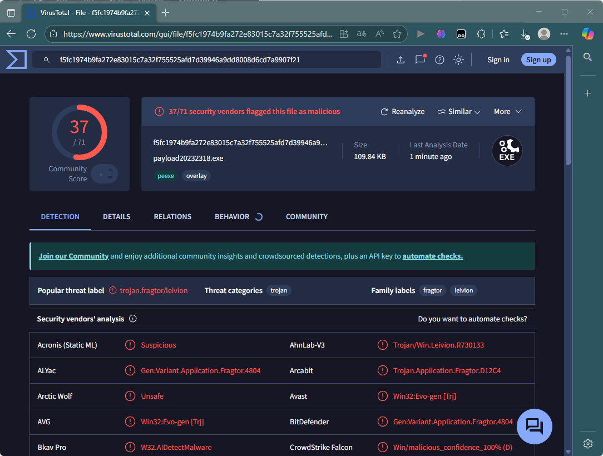Click the site info lock icon
This screenshot has height=456, width=603.
pos(53,34)
